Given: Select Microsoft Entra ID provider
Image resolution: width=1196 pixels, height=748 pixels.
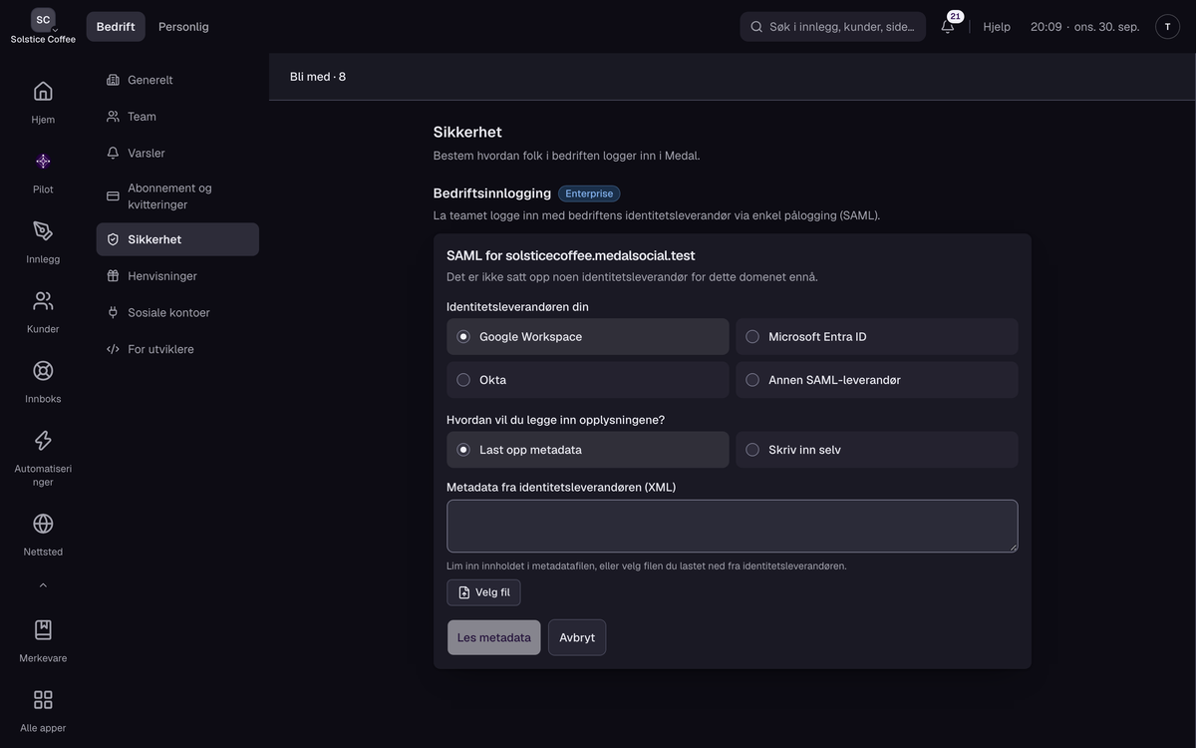Looking at the screenshot, I should (877, 337).
